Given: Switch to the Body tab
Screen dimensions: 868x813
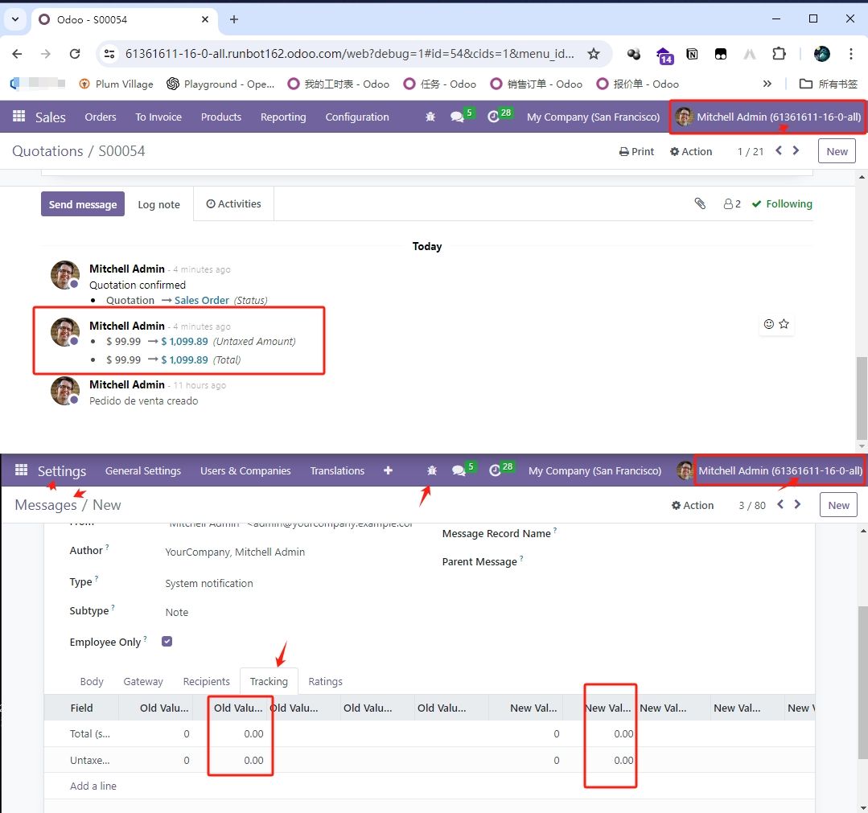Looking at the screenshot, I should [92, 681].
